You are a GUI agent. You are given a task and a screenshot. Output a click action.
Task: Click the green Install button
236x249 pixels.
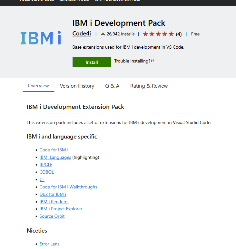pyautogui.click(x=92, y=62)
